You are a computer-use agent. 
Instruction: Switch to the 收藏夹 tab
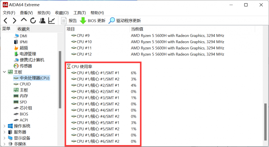click(24, 29)
